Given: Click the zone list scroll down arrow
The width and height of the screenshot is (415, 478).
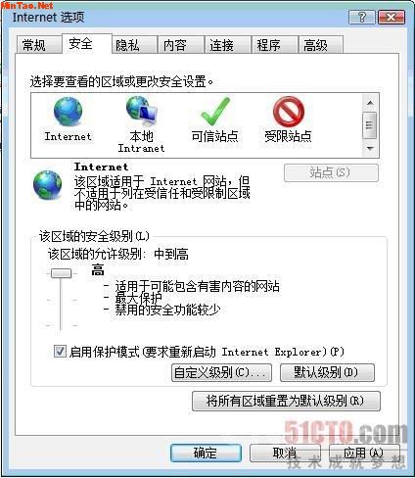Looking at the screenshot, I should [370, 149].
